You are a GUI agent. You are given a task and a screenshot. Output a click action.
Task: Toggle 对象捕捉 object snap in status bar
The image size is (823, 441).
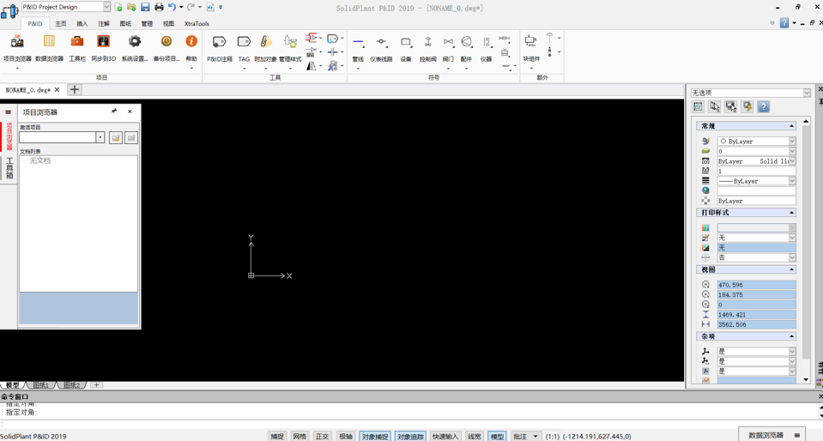coord(374,436)
